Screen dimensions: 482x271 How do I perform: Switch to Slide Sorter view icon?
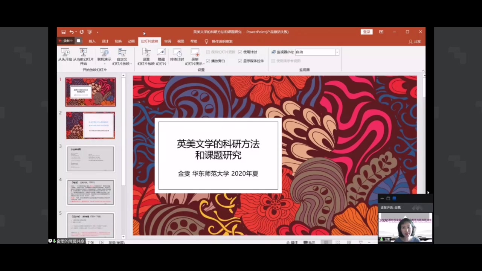point(338,242)
